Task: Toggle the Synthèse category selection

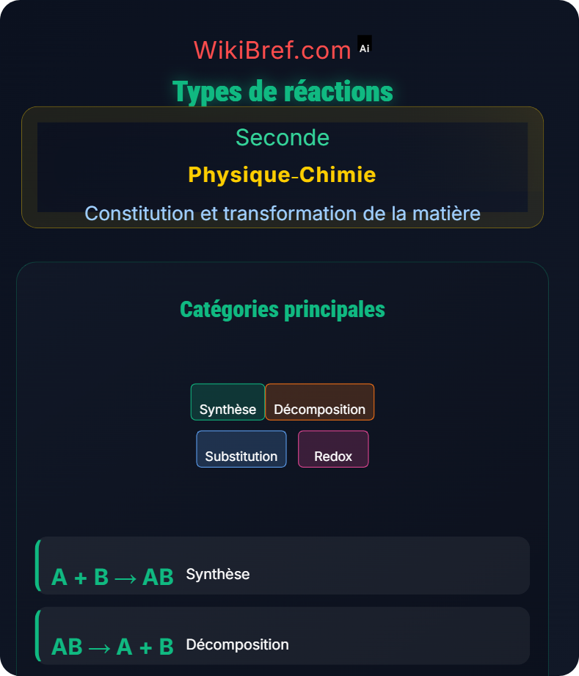Action: pos(227,402)
